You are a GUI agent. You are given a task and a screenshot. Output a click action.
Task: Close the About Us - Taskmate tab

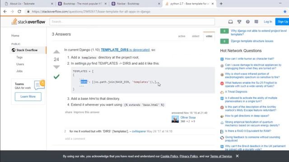[52, 4]
